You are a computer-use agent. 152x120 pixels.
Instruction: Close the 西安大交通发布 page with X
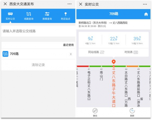coord(5,4)
